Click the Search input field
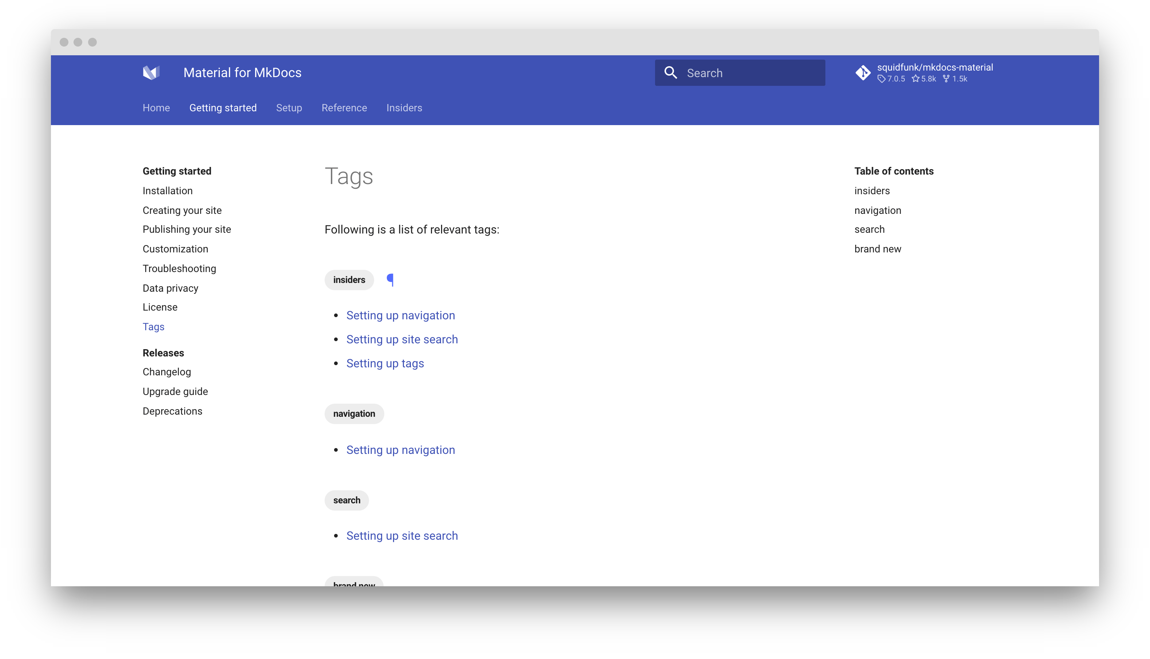1150x659 pixels. tap(747, 72)
